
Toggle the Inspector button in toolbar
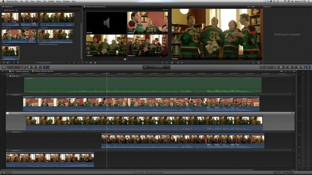pyautogui.click(x=308, y=67)
